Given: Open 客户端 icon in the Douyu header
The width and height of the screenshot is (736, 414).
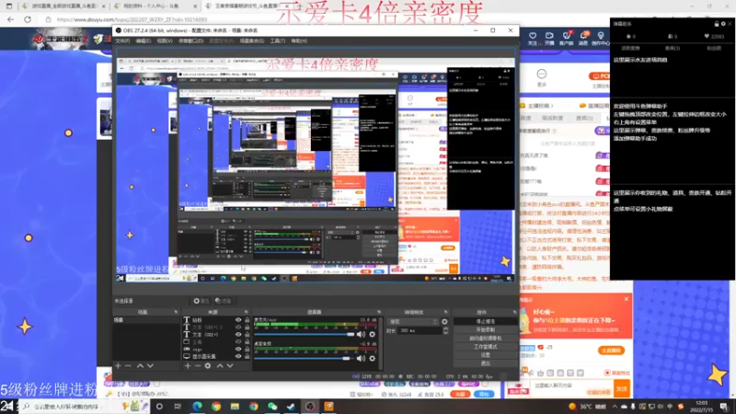Looking at the screenshot, I should pyautogui.click(x=567, y=36).
